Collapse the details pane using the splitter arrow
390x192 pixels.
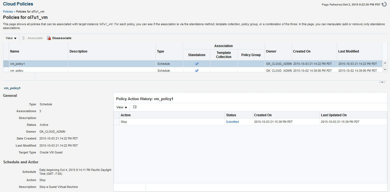coord(382,82)
